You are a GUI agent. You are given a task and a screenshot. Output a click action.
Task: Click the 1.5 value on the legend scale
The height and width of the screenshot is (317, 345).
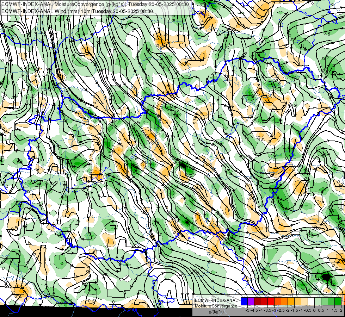coord(334,310)
